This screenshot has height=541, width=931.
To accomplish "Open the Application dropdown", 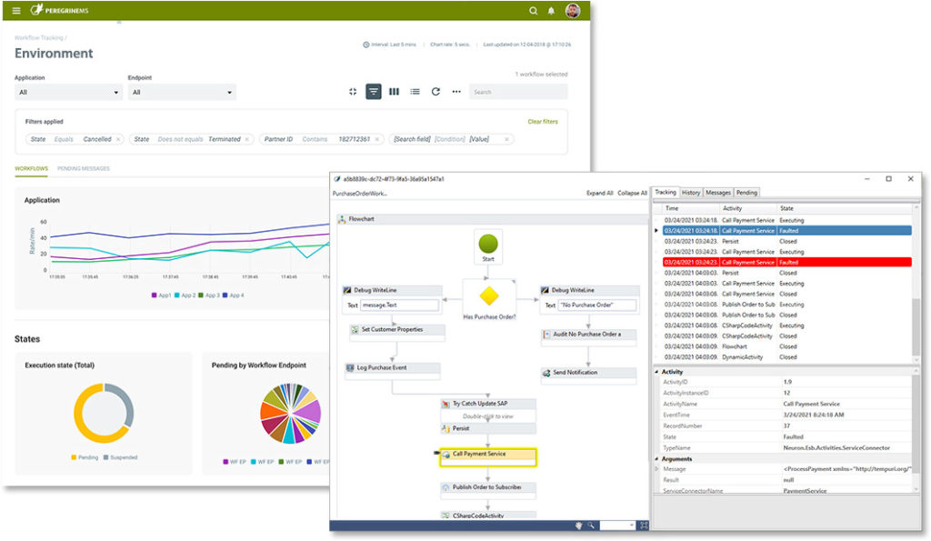I will tap(68, 93).
